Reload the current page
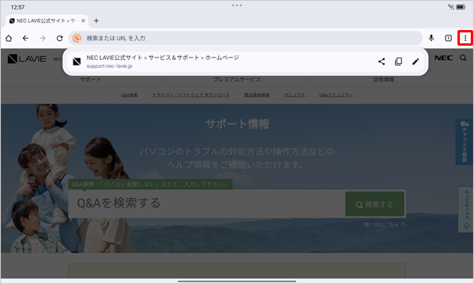474x284 pixels. (x=59, y=38)
